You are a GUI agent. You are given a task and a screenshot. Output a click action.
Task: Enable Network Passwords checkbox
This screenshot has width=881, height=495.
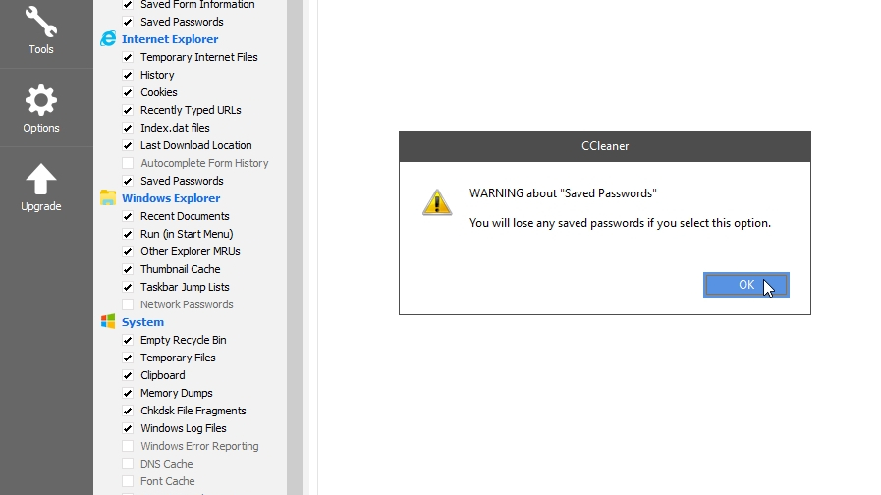(x=128, y=304)
